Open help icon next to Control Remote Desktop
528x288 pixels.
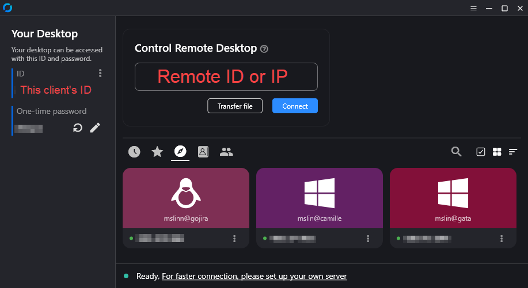click(x=264, y=49)
